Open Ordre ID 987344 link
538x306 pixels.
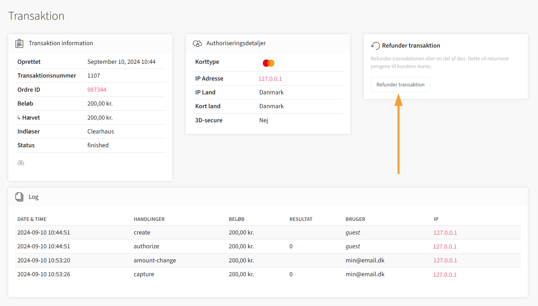[x=97, y=90]
